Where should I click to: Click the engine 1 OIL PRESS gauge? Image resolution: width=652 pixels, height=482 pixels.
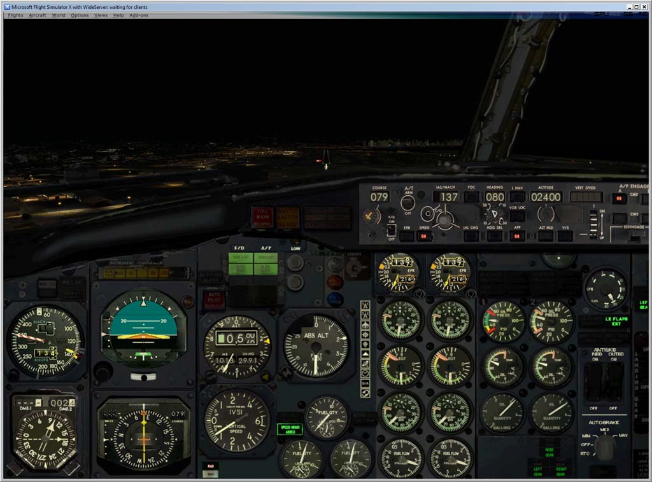click(x=503, y=322)
